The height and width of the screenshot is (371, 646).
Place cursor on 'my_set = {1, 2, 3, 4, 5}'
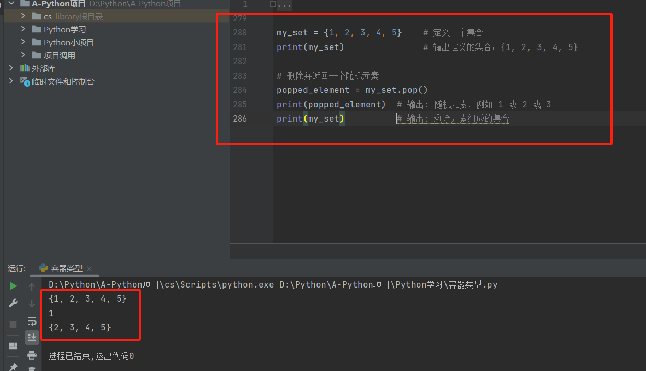pyautogui.click(x=339, y=33)
